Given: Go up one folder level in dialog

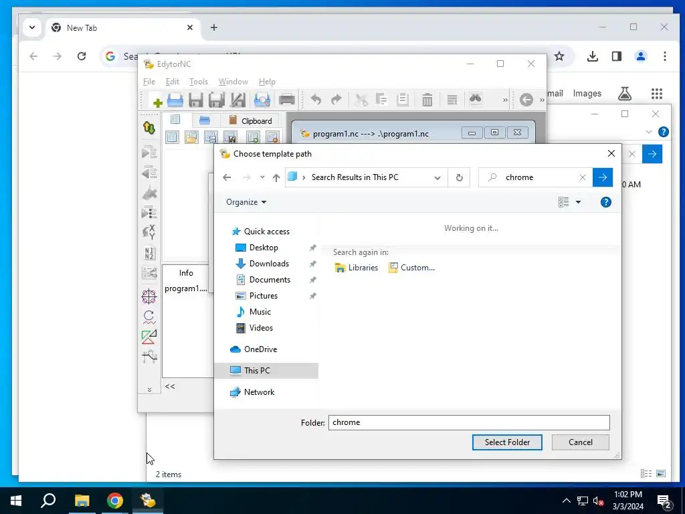Looking at the screenshot, I should (276, 177).
